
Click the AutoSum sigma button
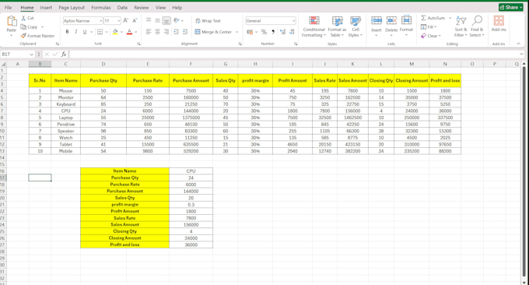tap(433, 18)
